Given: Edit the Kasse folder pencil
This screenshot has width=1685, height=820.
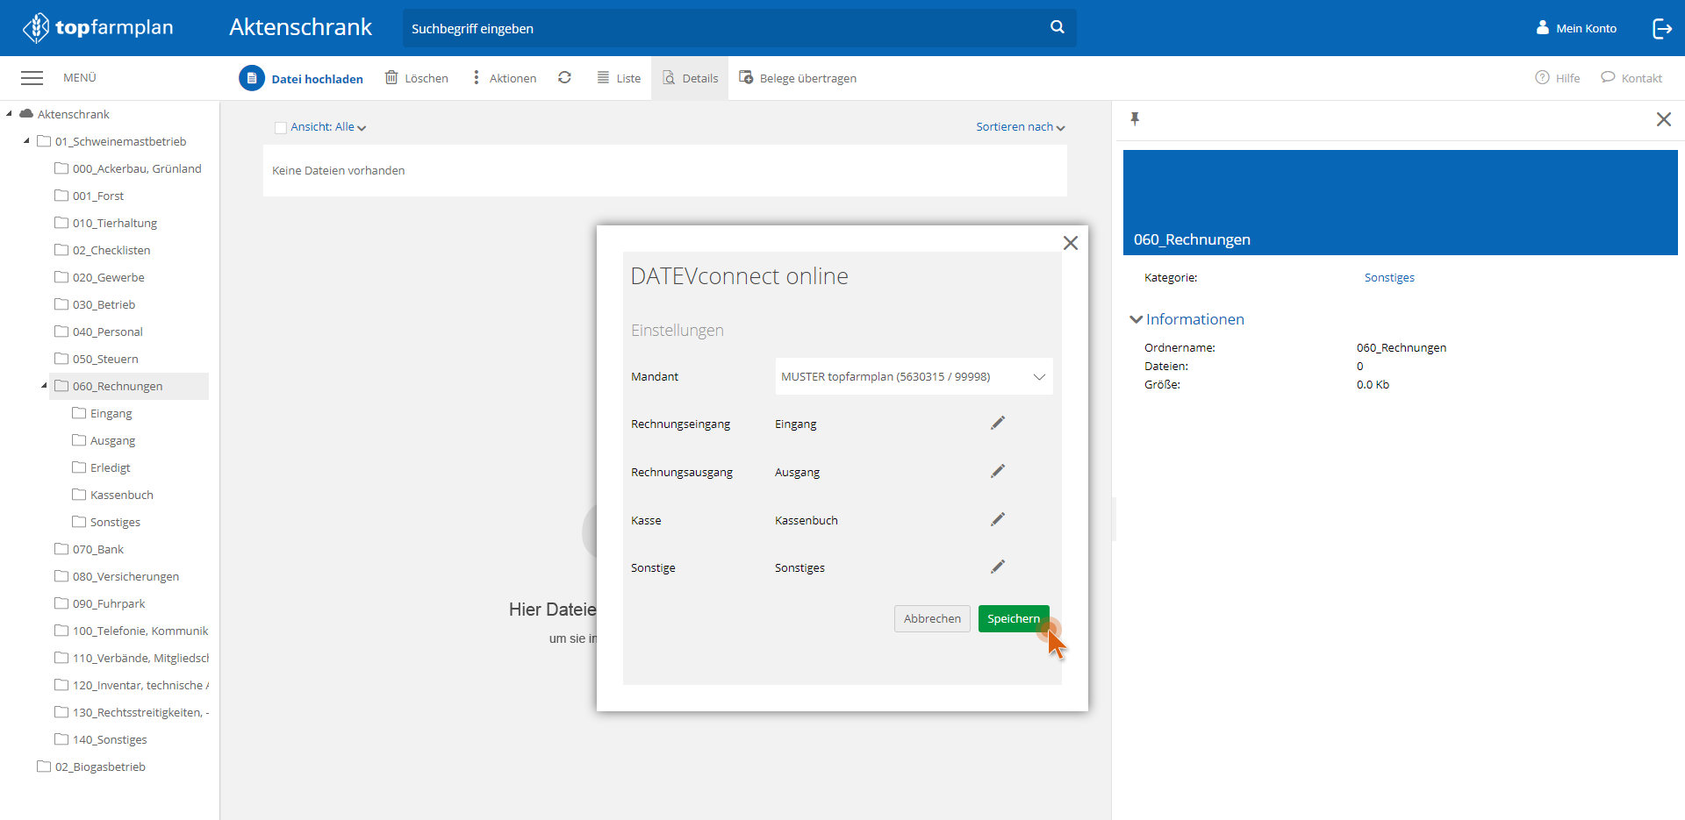Looking at the screenshot, I should click(998, 520).
